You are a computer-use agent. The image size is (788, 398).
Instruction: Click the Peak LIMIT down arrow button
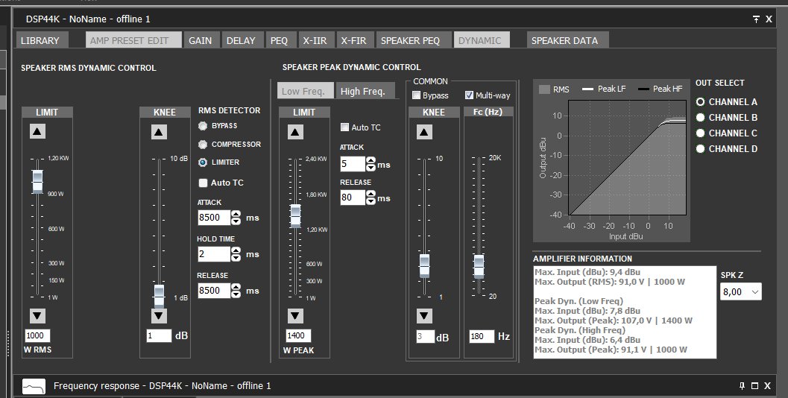pos(295,315)
